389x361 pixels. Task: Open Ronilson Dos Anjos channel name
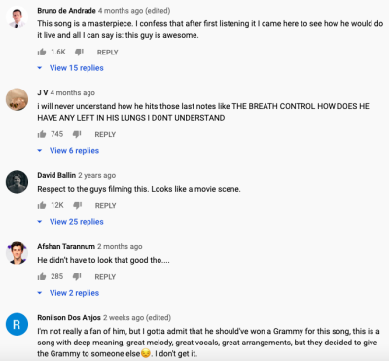tap(69, 318)
